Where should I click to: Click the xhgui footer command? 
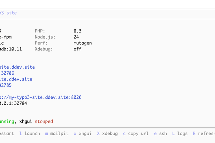82,133
